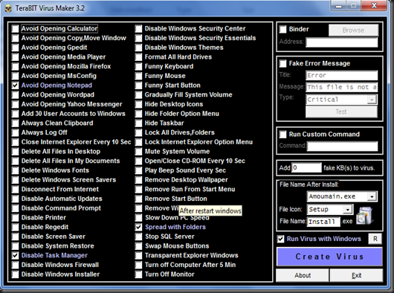Tick the Avoid Opening Calculator checkbox
This screenshot has width=394, height=293.
16,29
